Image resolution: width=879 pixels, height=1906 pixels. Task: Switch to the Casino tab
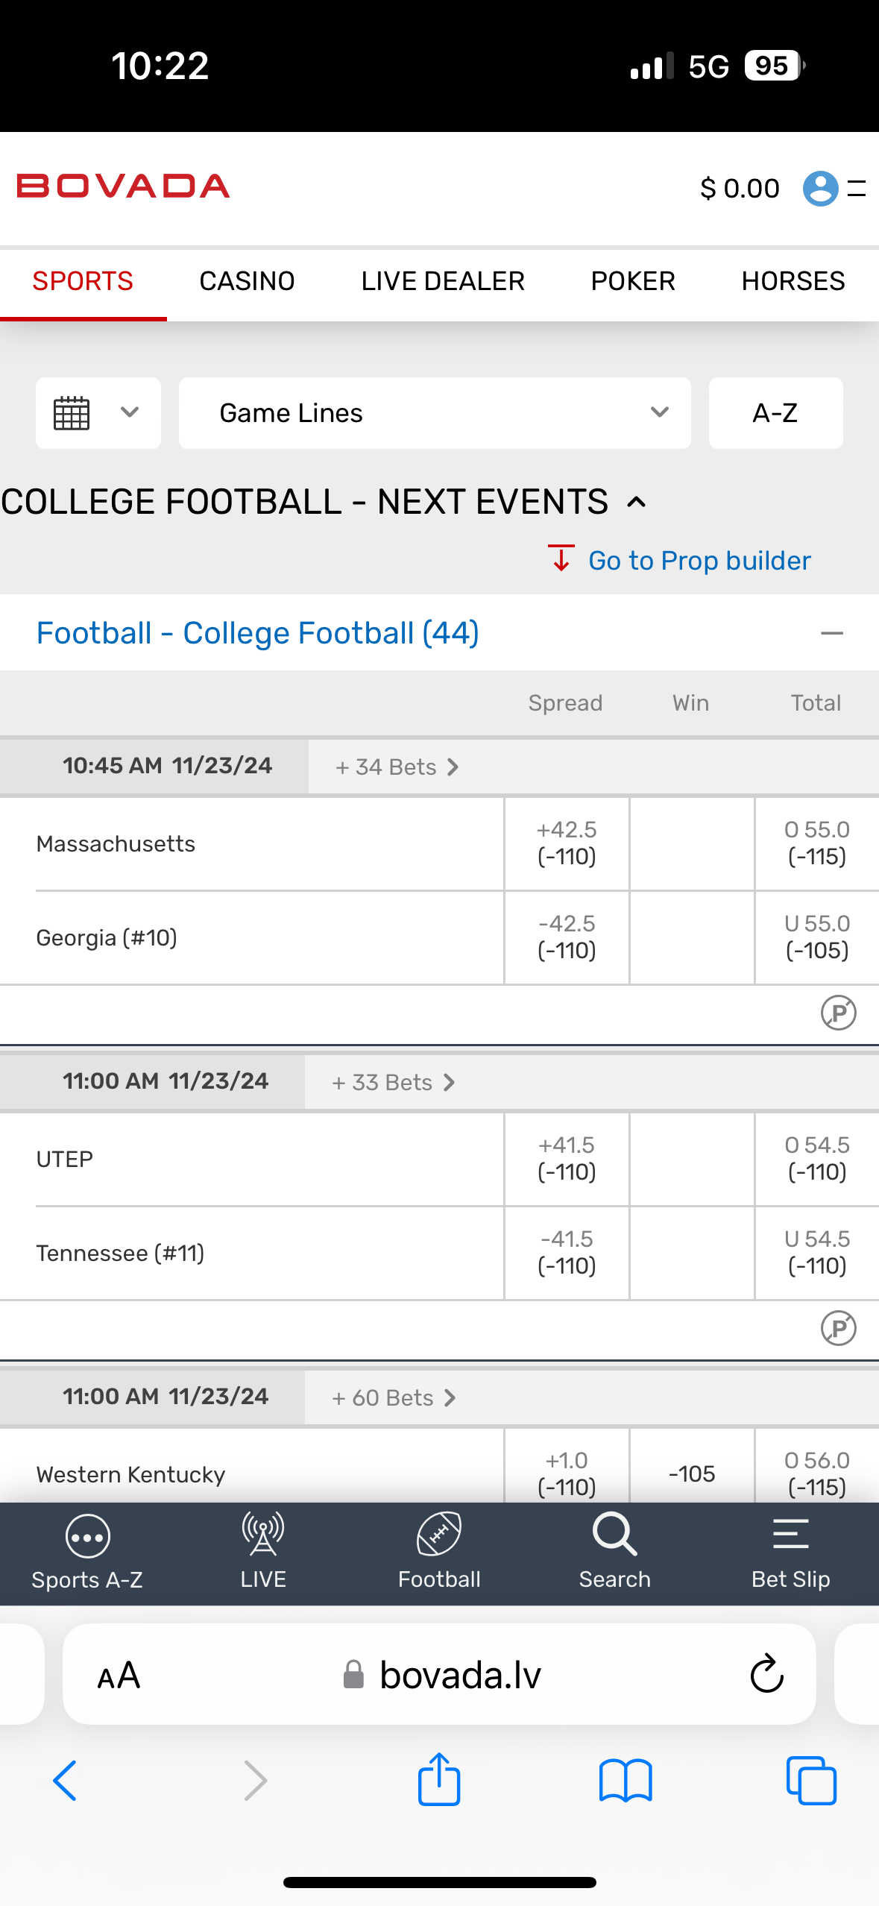click(247, 282)
